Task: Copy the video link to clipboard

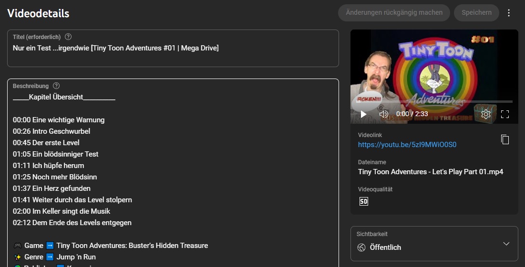Action: click(505, 139)
